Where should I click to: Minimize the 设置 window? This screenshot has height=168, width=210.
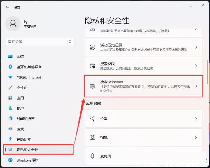click(179, 5)
